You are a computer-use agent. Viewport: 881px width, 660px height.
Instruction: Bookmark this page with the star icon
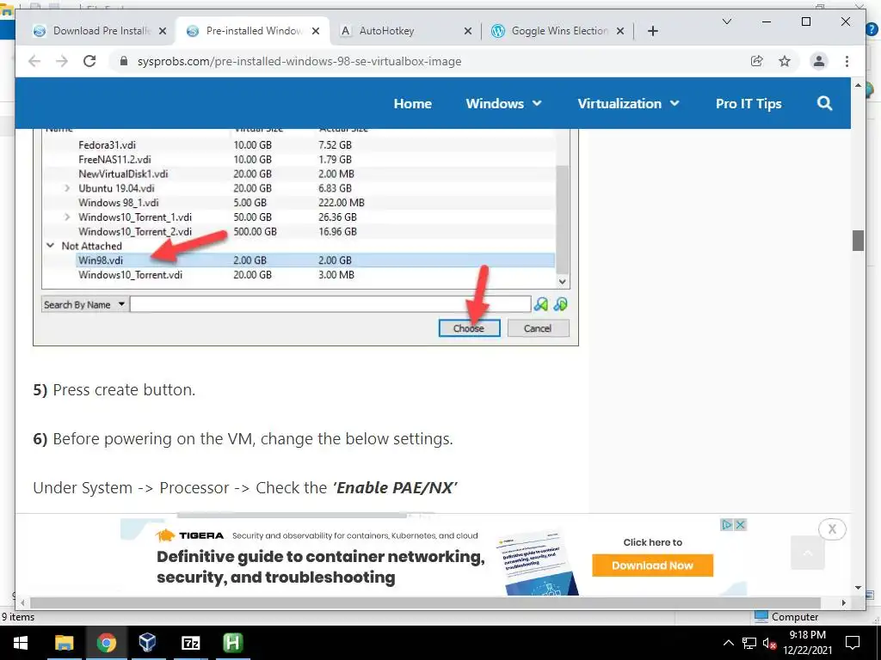(785, 61)
